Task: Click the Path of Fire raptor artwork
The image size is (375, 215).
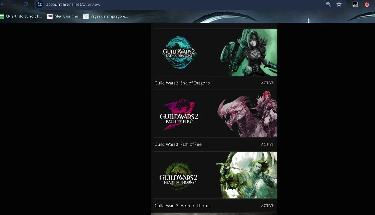Action: pos(247,114)
